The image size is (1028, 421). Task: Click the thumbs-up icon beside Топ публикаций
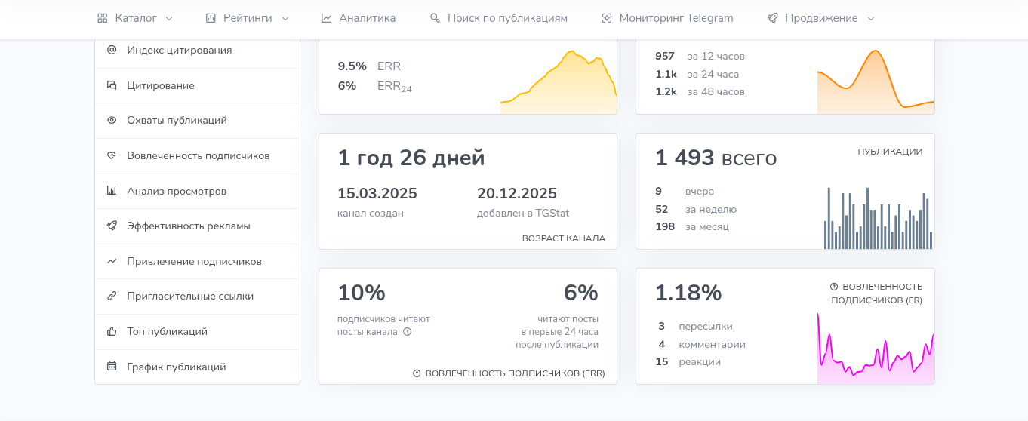[x=112, y=332]
